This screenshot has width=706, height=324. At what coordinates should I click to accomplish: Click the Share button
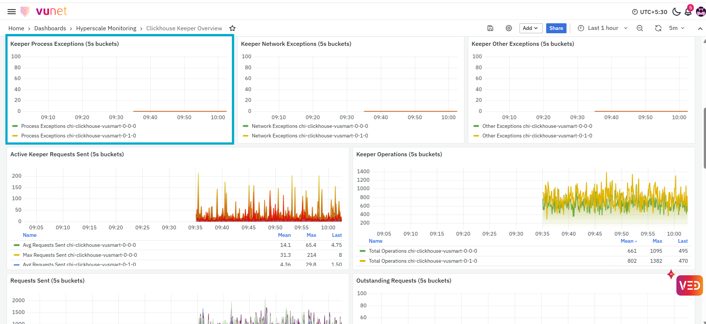click(x=556, y=28)
